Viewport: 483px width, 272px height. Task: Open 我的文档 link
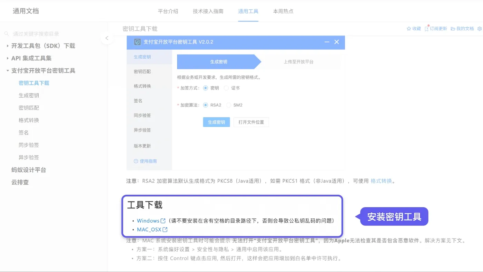(x=465, y=29)
